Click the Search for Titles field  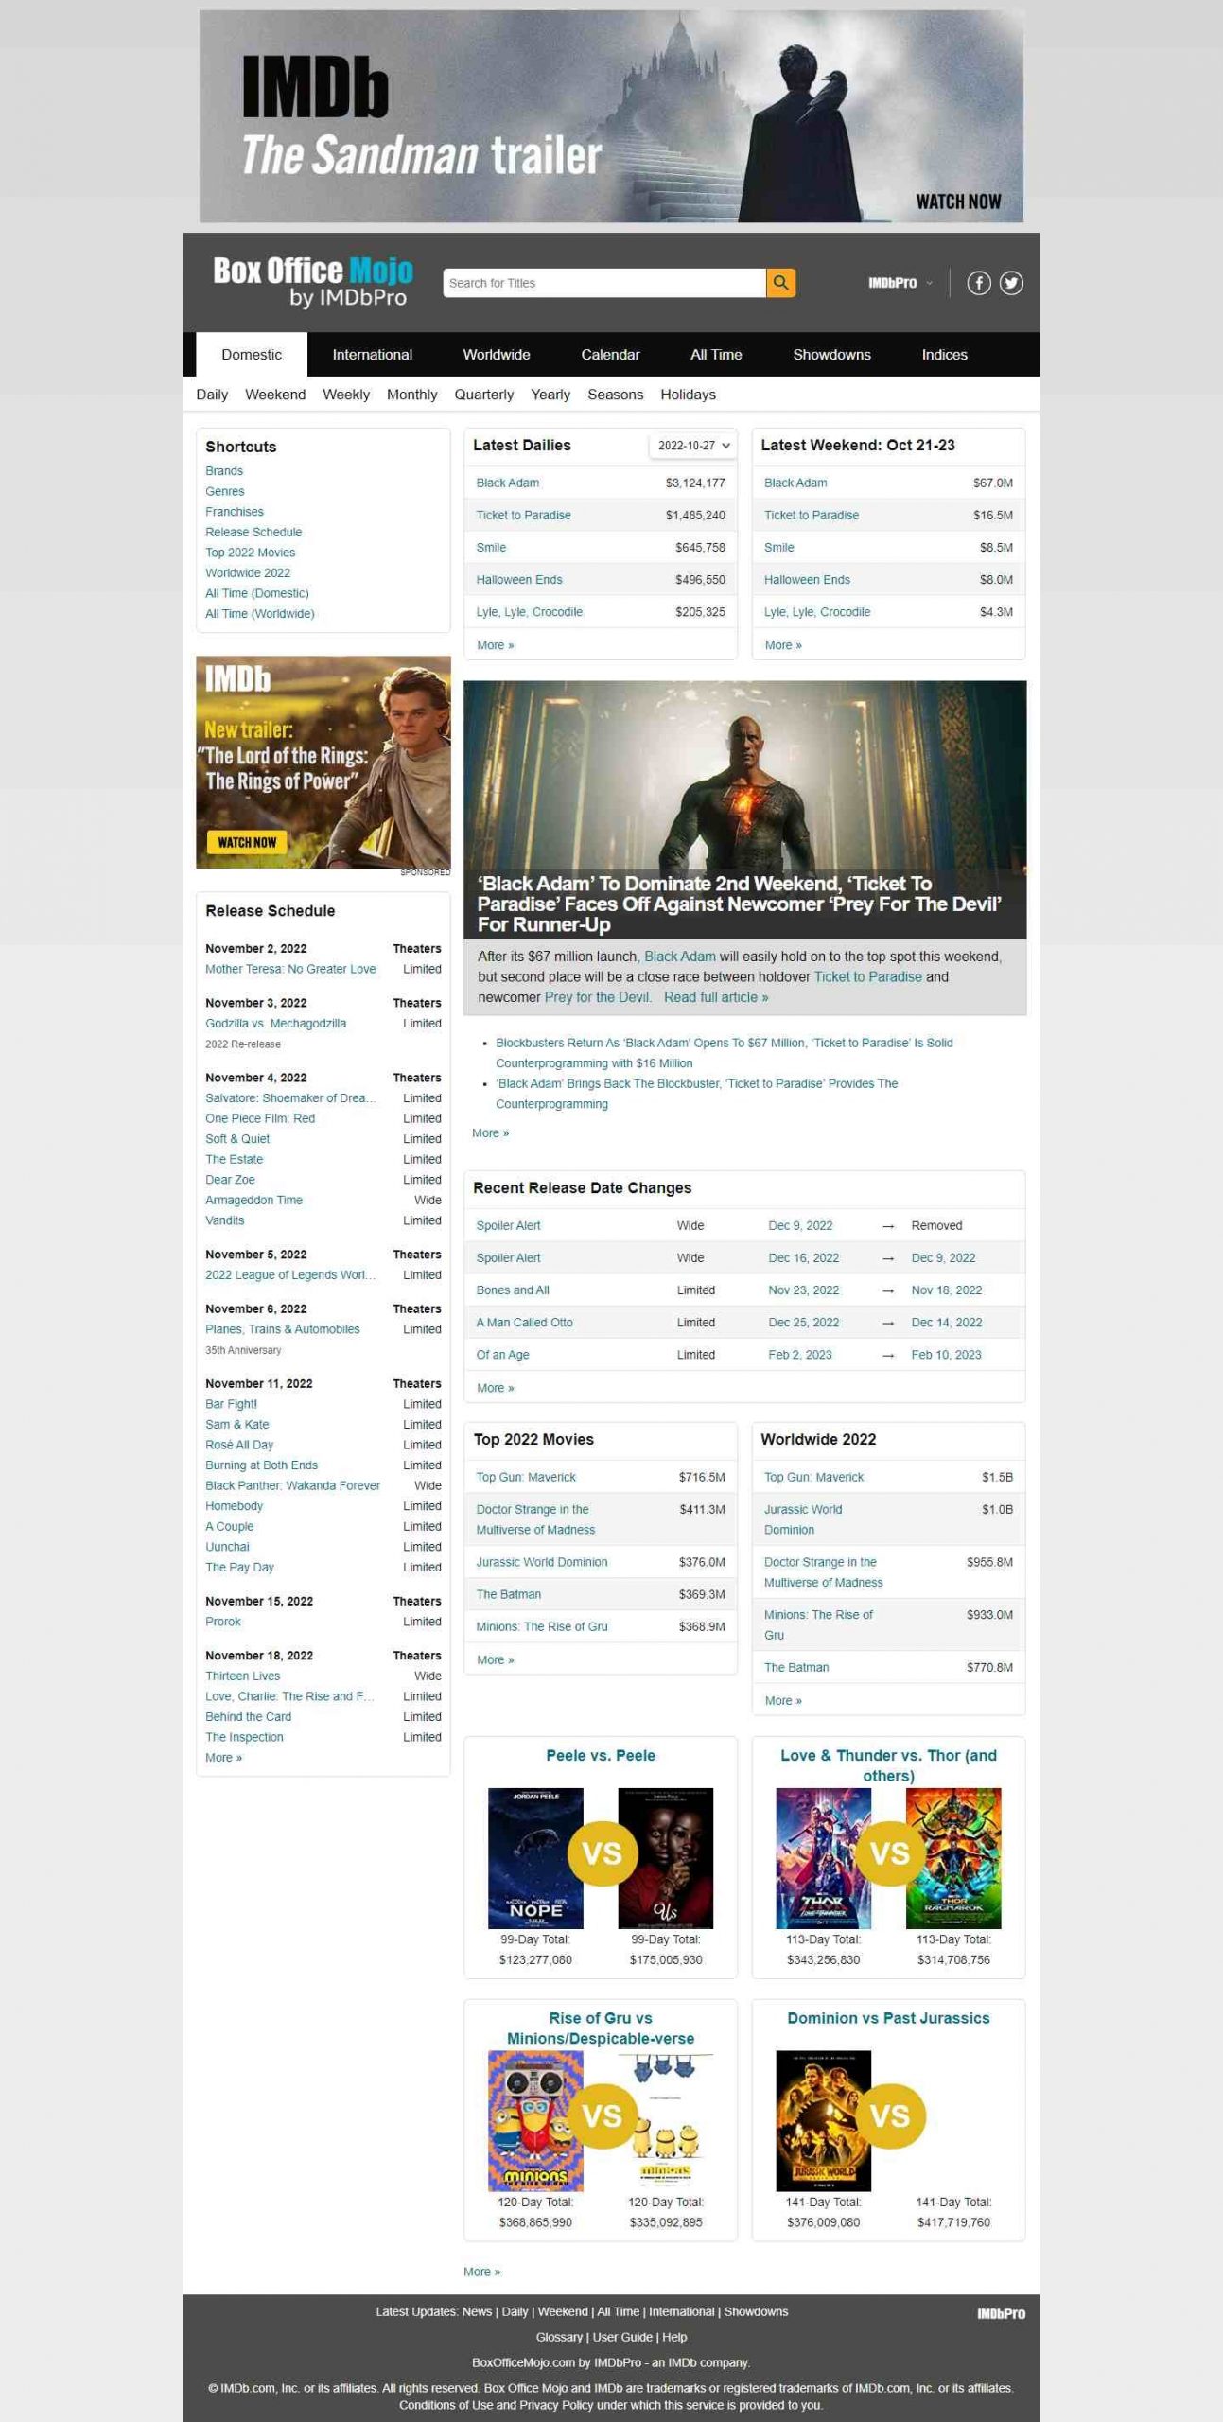click(604, 283)
